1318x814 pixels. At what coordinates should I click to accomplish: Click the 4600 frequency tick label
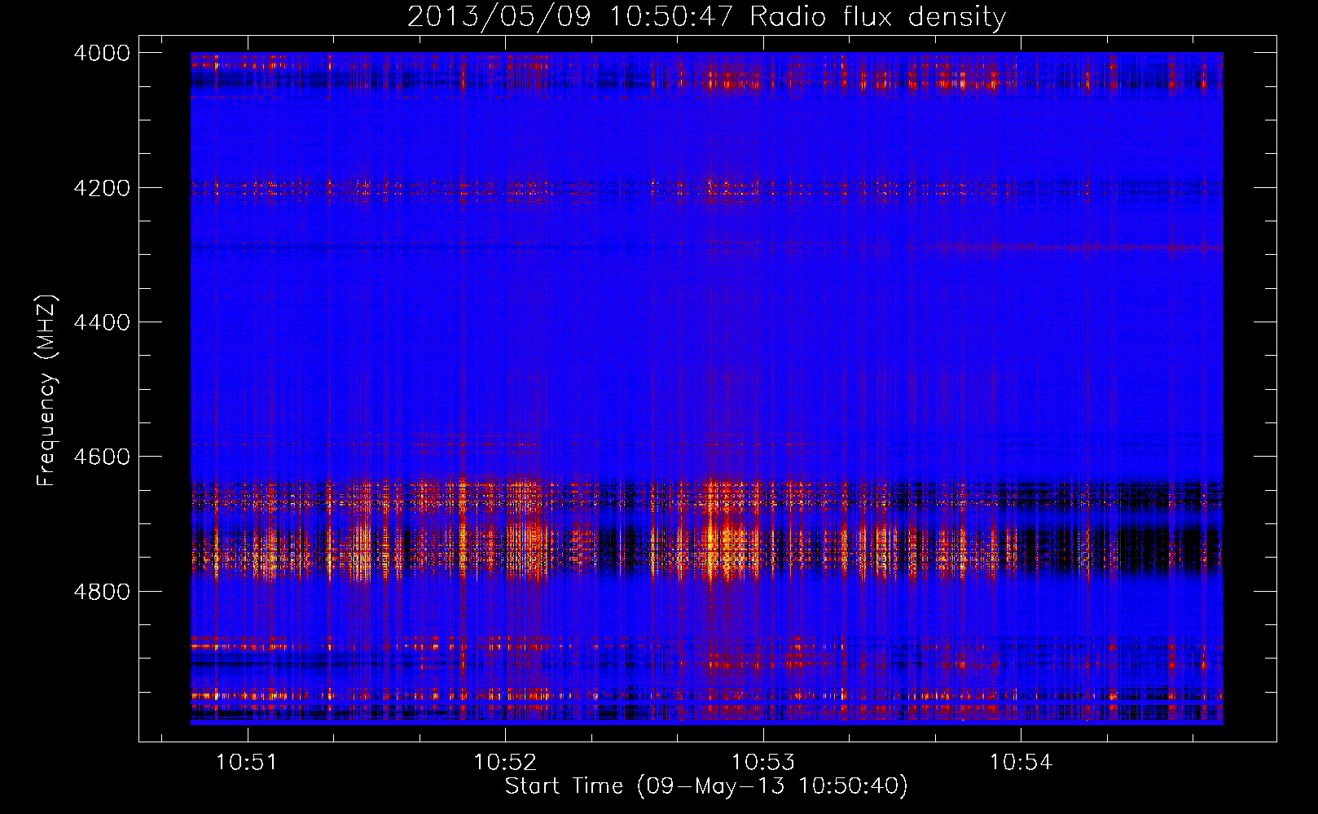(102, 457)
